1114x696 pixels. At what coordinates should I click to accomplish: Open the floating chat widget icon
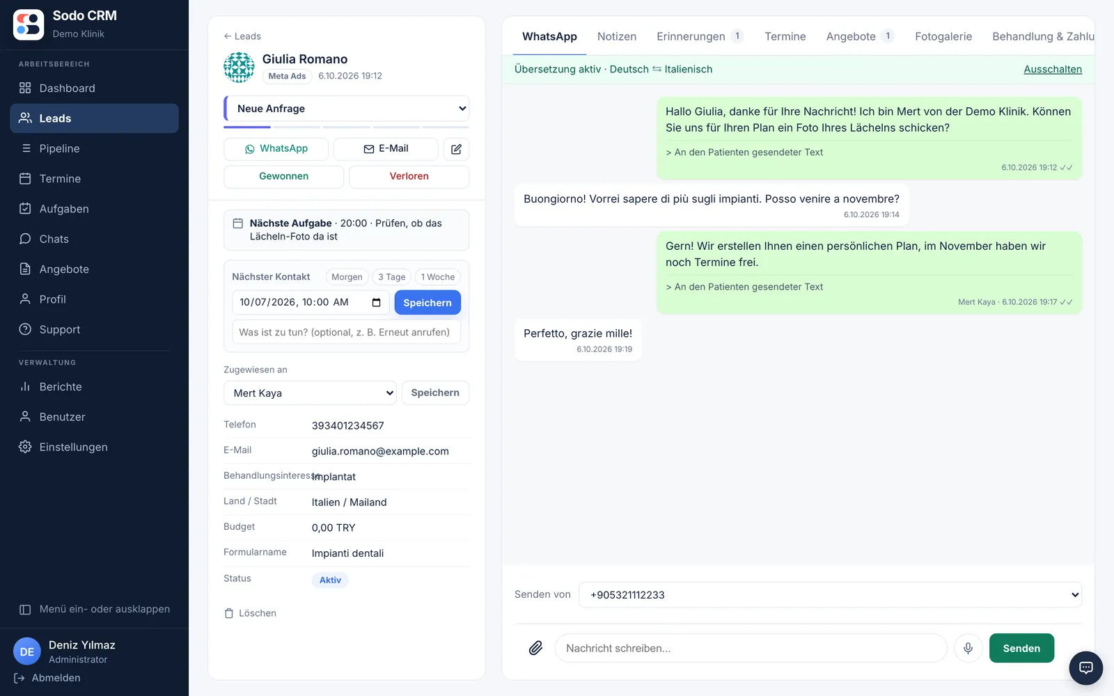click(x=1085, y=667)
